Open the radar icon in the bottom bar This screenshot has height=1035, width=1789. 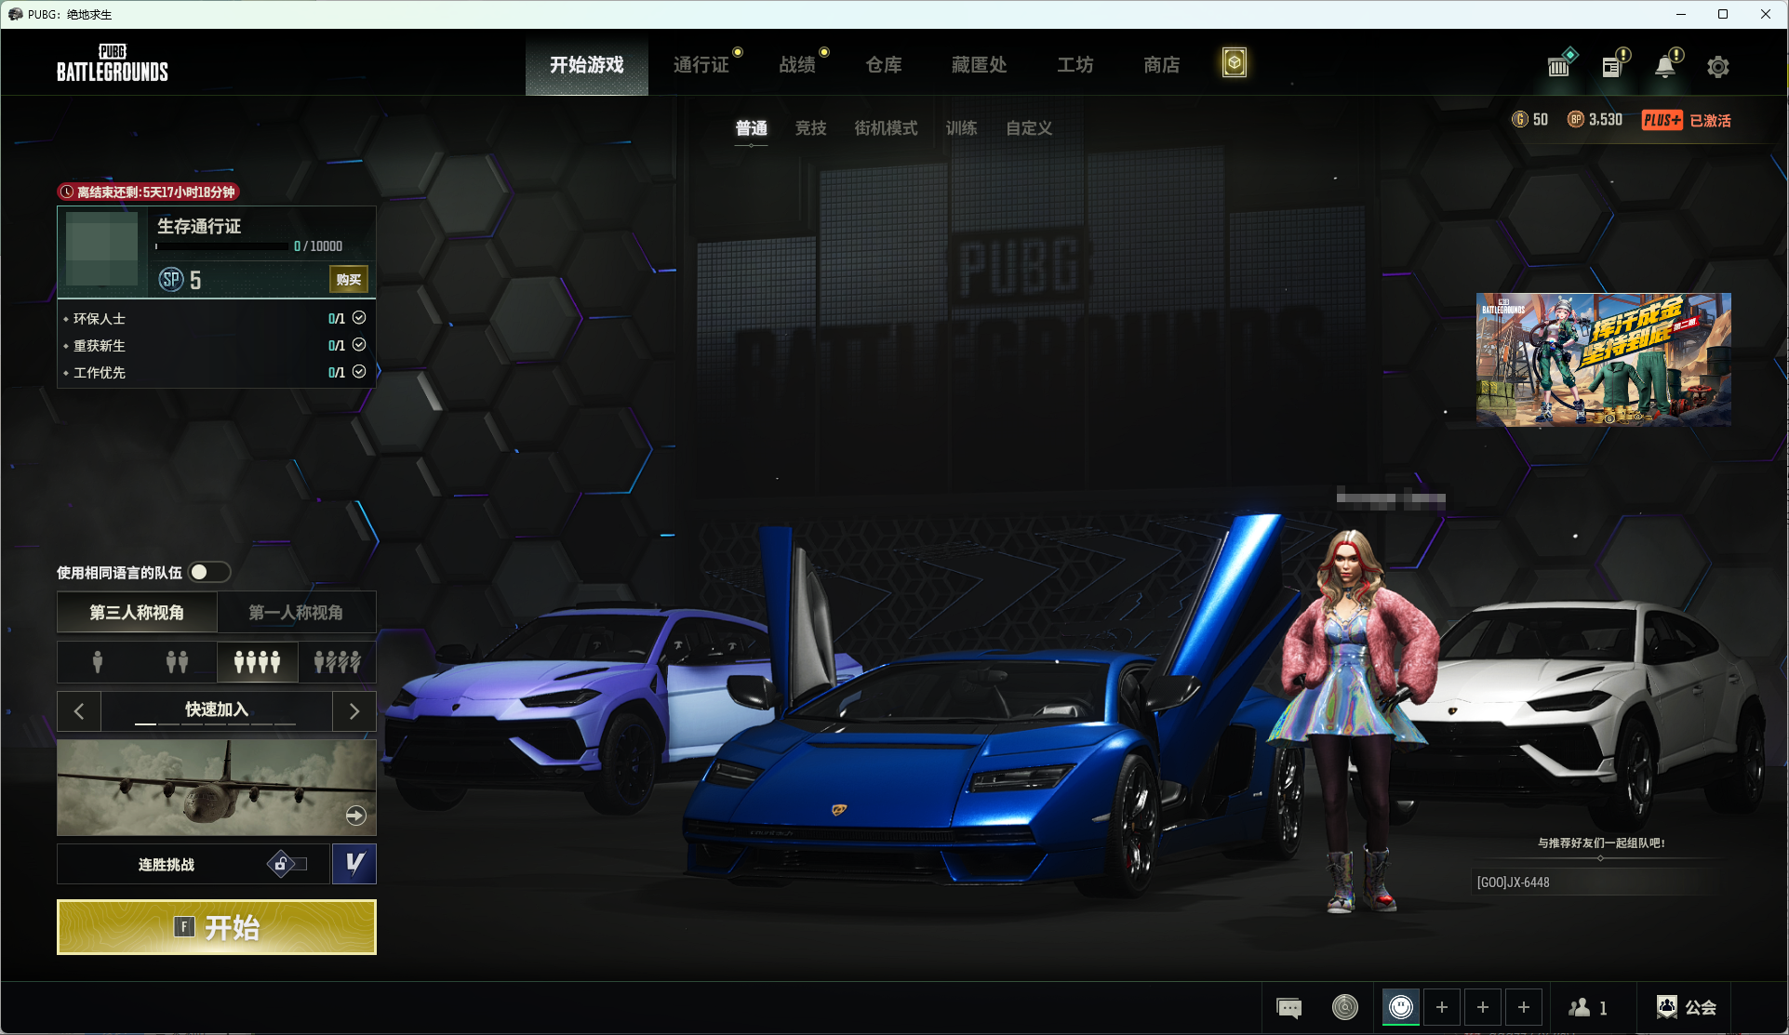(1345, 1007)
